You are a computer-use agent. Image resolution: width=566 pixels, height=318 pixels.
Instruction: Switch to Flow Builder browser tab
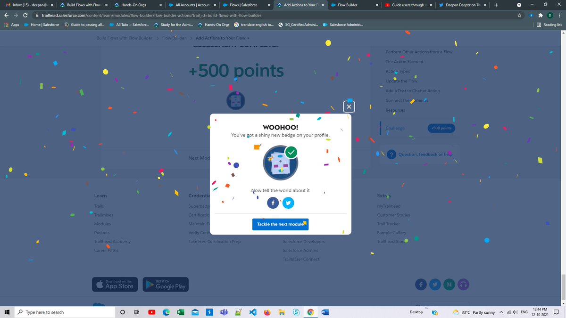355,5
